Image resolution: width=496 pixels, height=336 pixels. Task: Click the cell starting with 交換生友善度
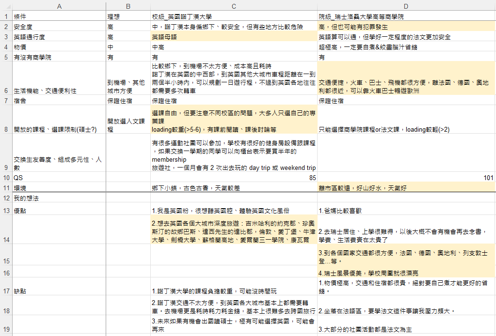click(59, 153)
